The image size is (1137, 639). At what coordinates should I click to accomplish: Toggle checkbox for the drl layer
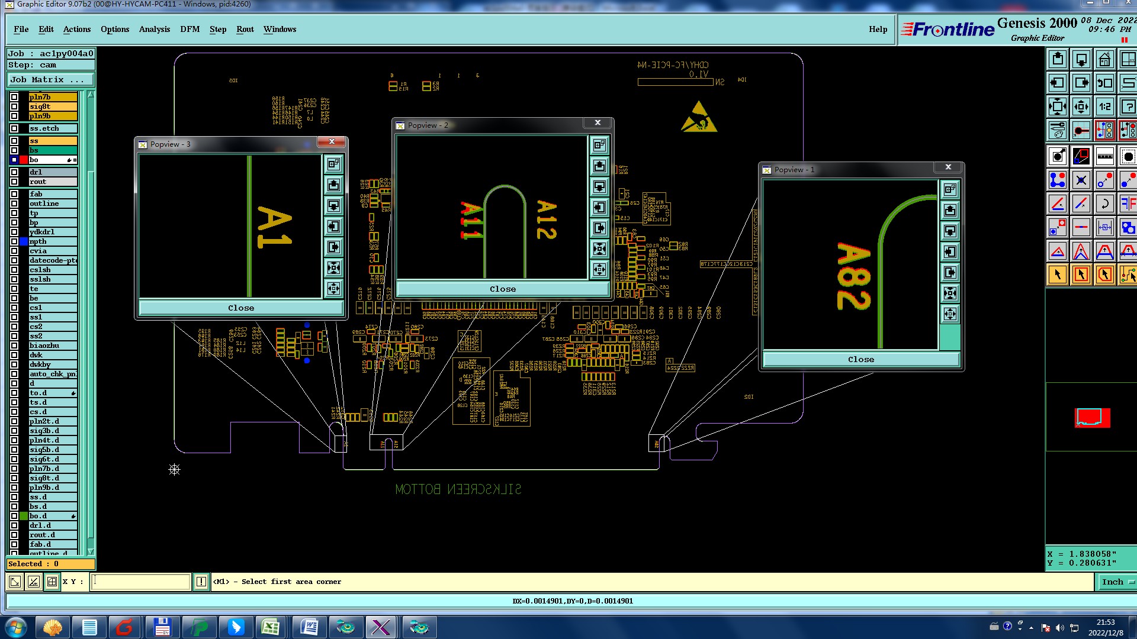(14, 172)
